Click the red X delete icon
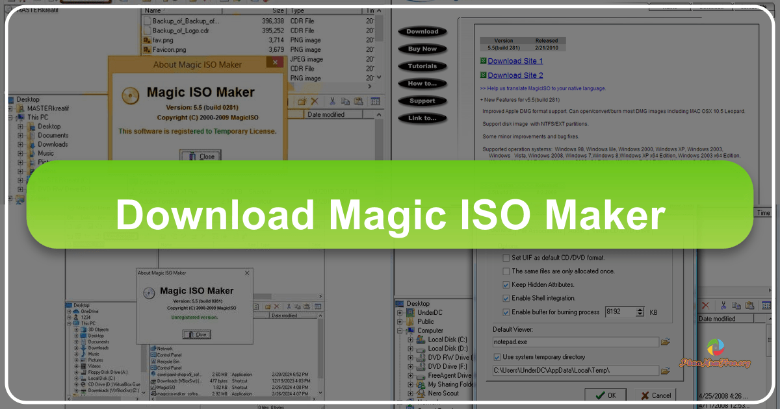Screen dimensions: 780x409 coord(315,101)
